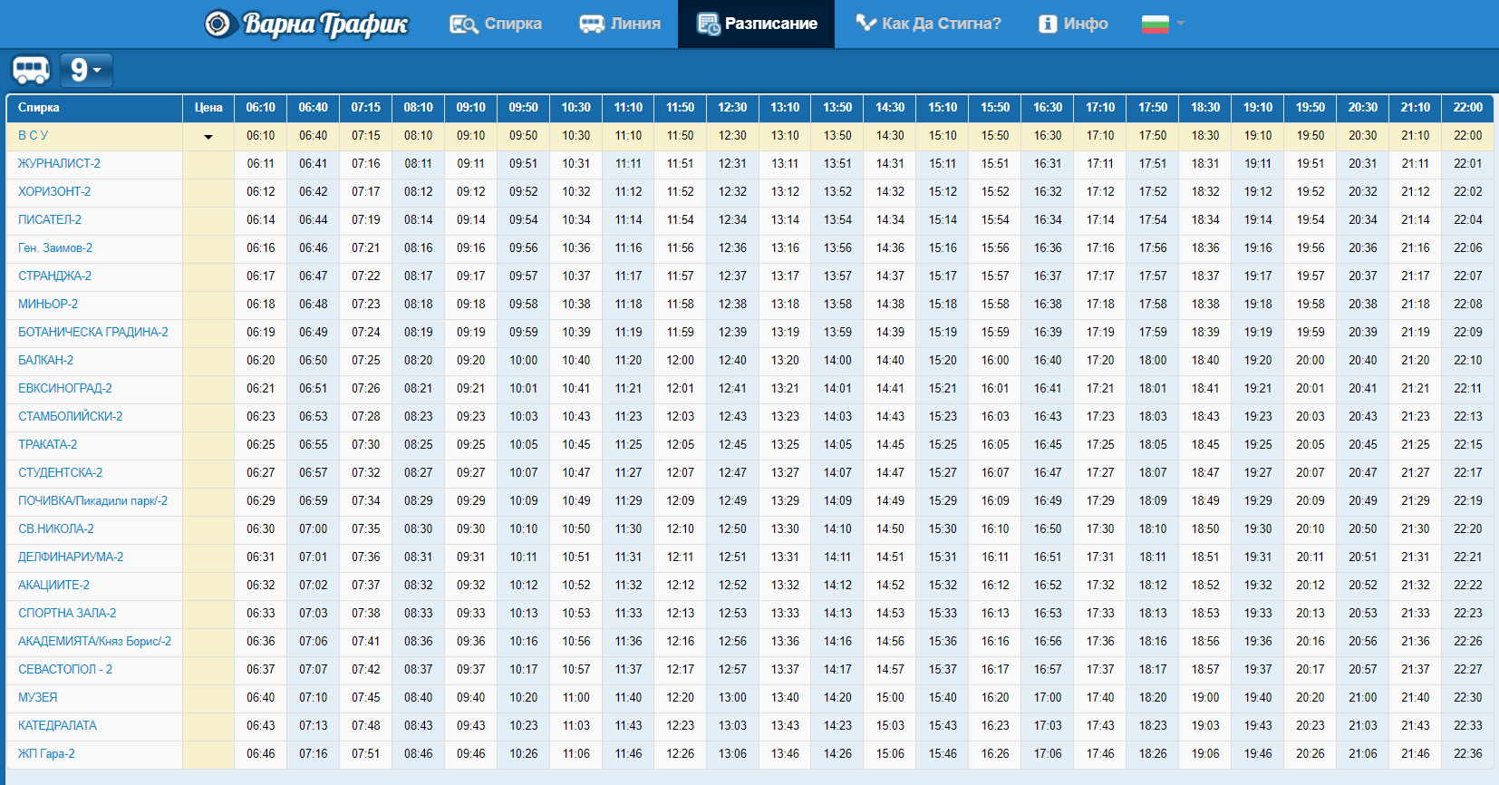The width and height of the screenshot is (1499, 785).
Task: Click the 06:10 departure column header
Action: pos(261,107)
